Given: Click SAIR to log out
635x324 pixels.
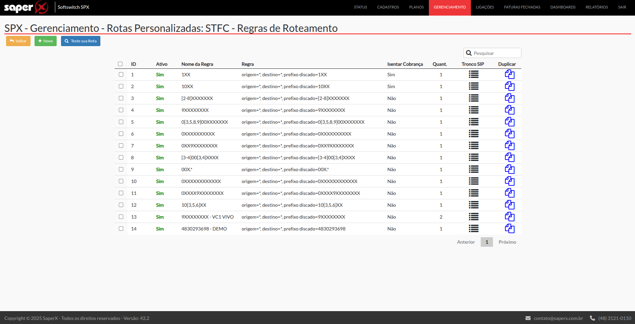Looking at the screenshot, I should click(622, 7).
